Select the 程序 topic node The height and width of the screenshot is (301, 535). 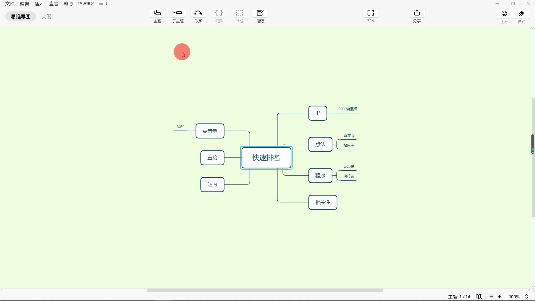(320, 176)
